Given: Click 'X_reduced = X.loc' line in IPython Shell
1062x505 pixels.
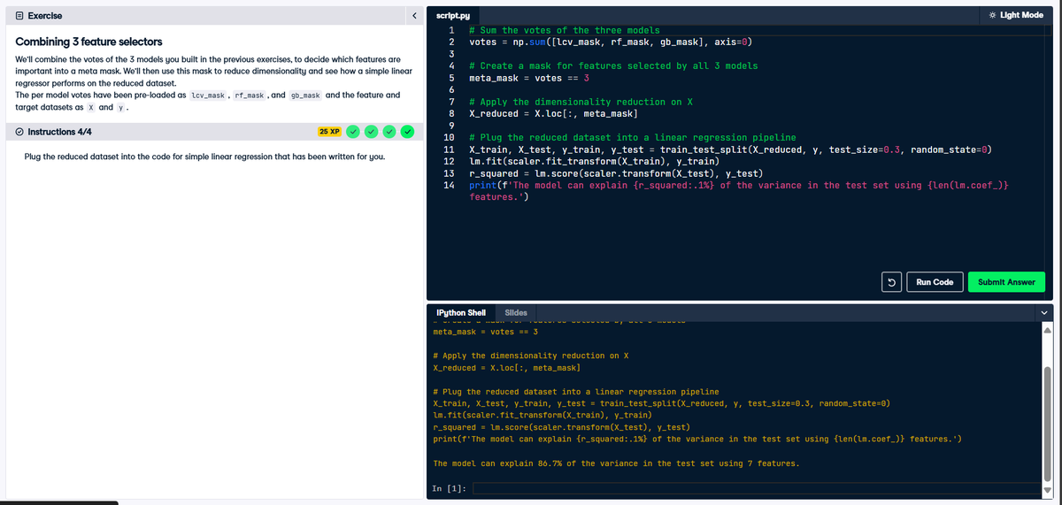Looking at the screenshot, I should [506, 367].
